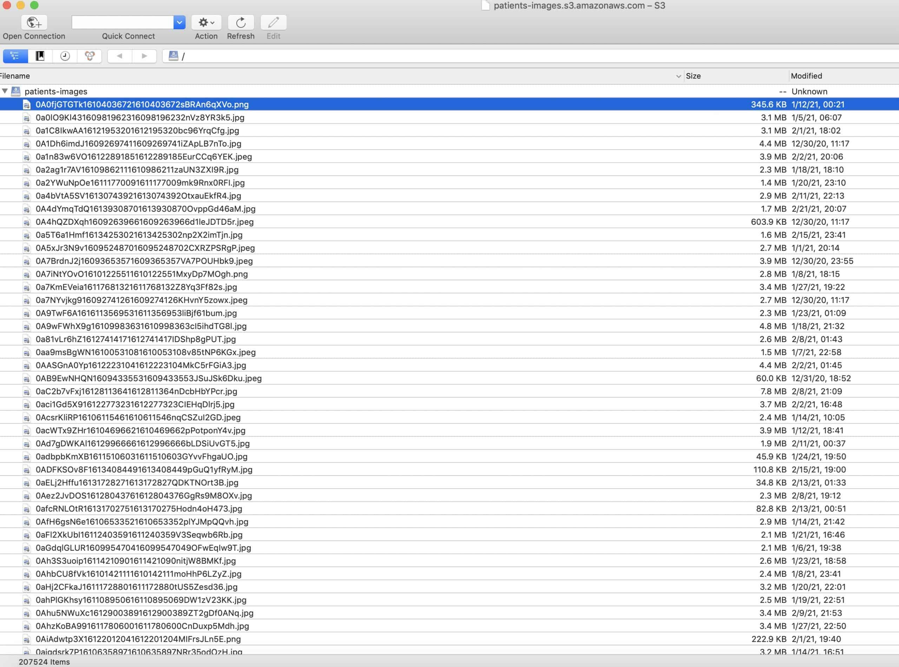Select file 0afcRNLOtR...Hodn4oH473.jpg
Viewport: 899px width, 667px height.
(x=449, y=509)
